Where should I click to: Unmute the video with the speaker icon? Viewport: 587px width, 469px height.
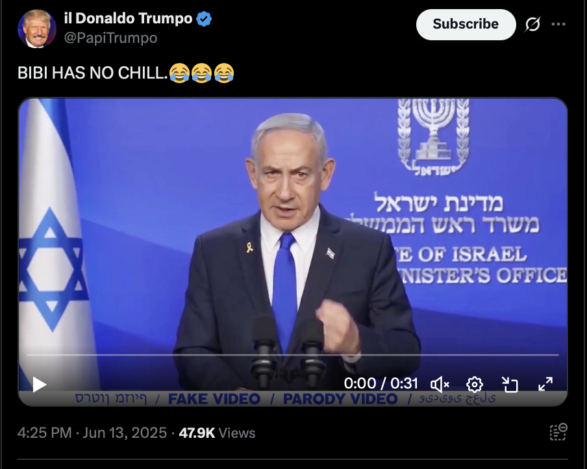click(440, 385)
